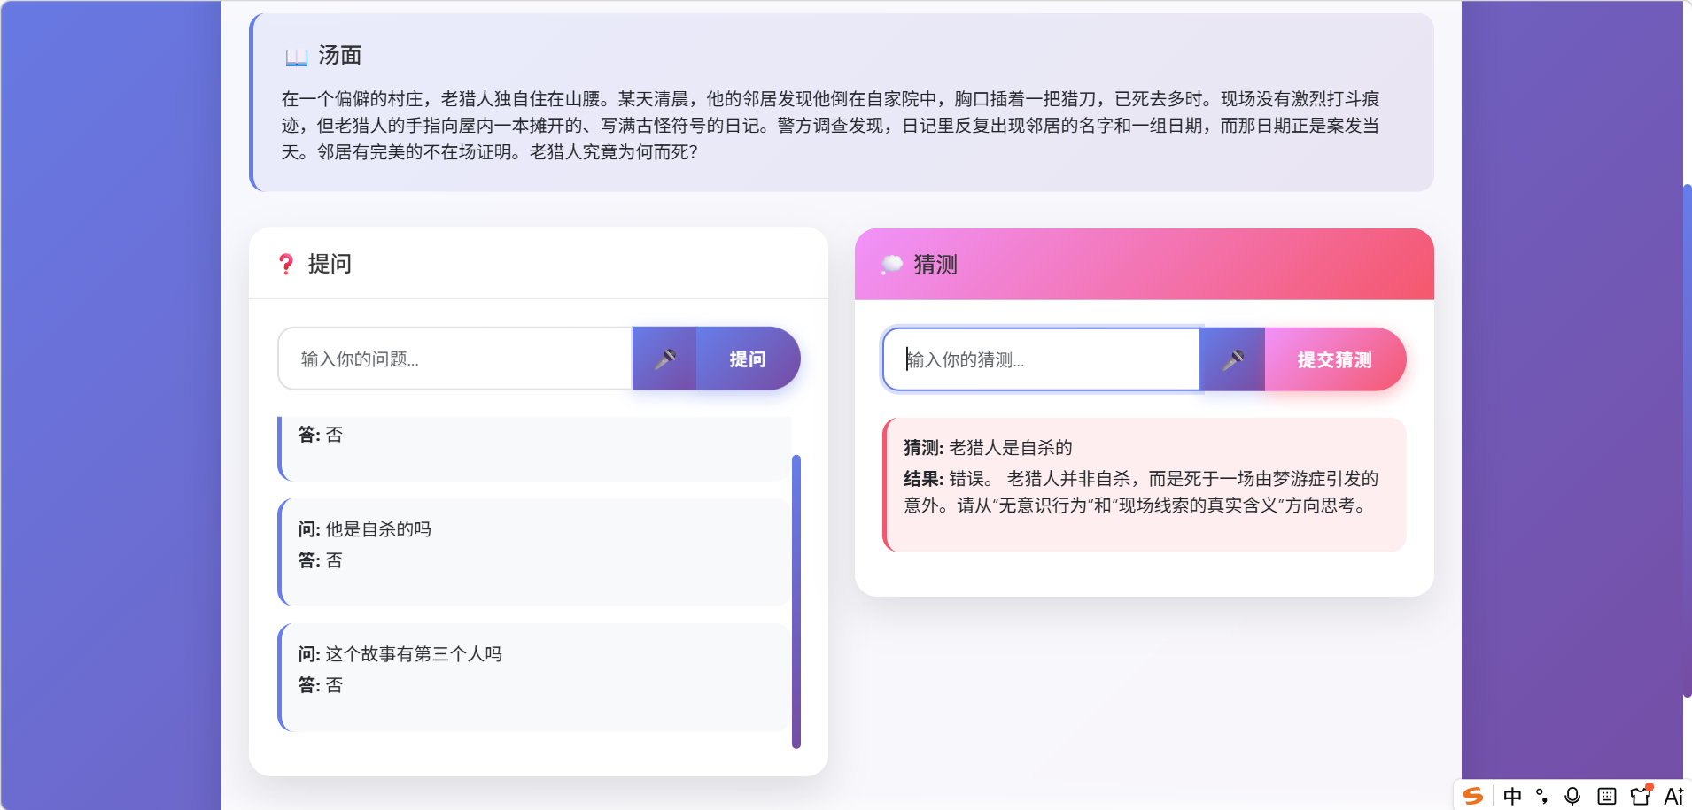
Task: Click the IME Ai assistant icon
Action: pos(1673,796)
